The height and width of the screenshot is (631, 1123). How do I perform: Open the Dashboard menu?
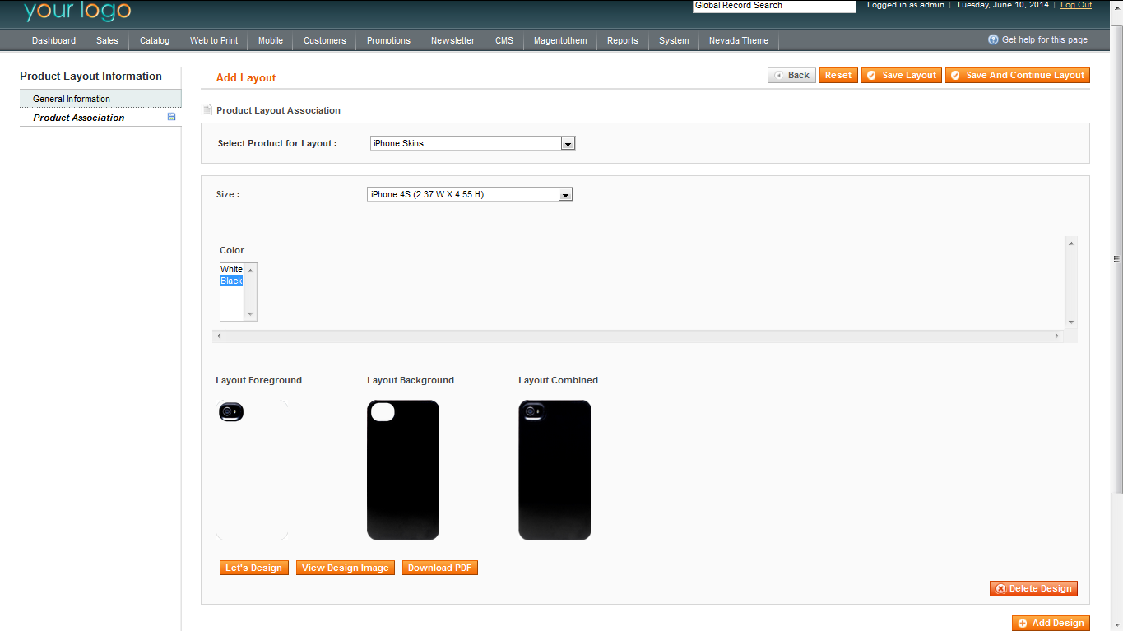54,40
